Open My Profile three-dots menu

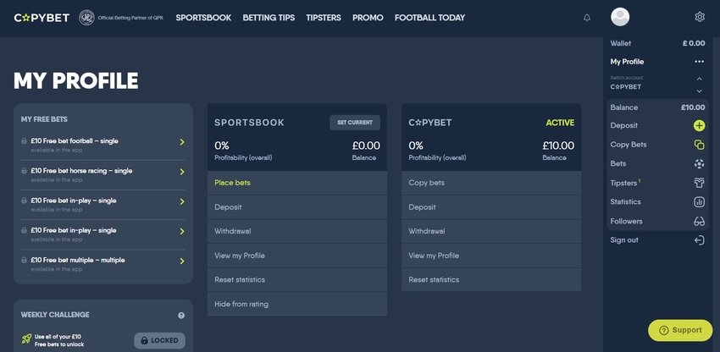(x=700, y=62)
